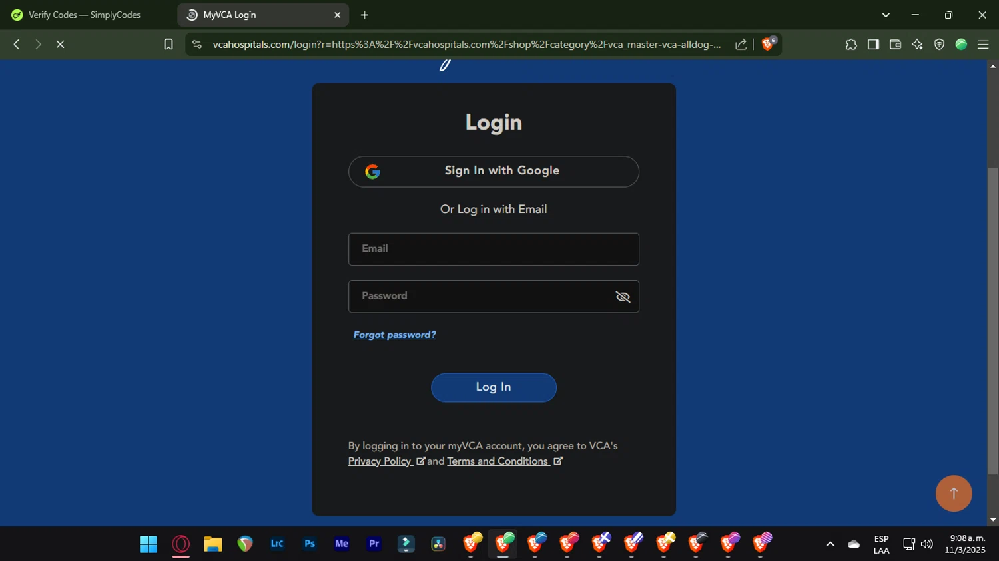Viewport: 999px width, 561px height.
Task: Open DaVinci Resolve from the taskbar
Action: click(x=438, y=544)
